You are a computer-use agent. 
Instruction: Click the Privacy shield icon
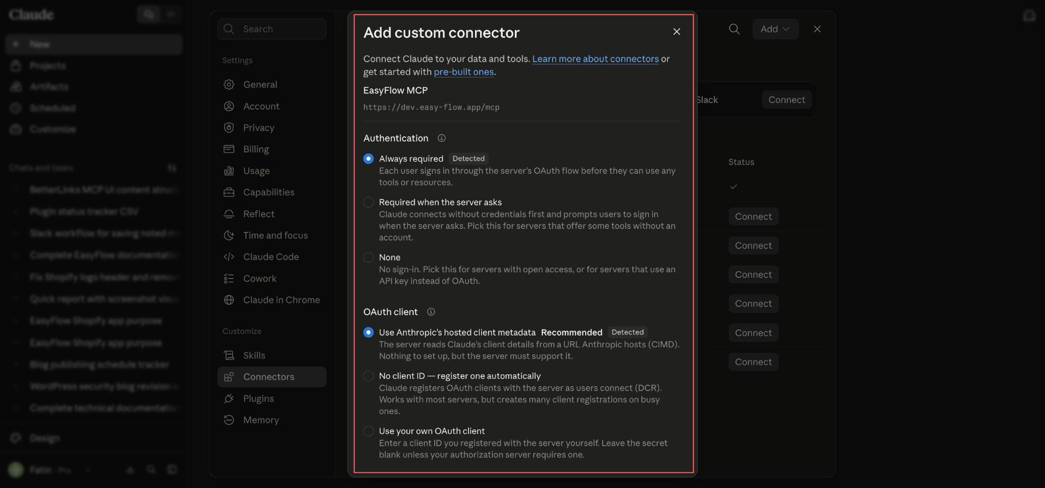tap(229, 127)
